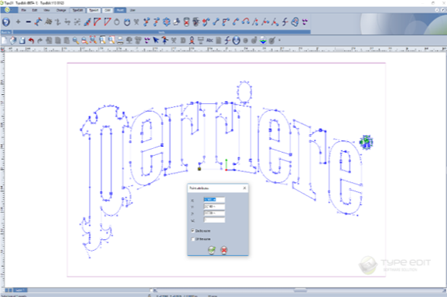The width and height of the screenshot is (447, 297).
Task: Select the add point plus tool
Action: [19, 22]
